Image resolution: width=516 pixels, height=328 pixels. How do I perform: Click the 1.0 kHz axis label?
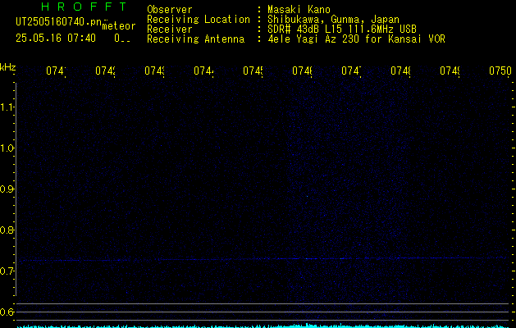[7, 148]
